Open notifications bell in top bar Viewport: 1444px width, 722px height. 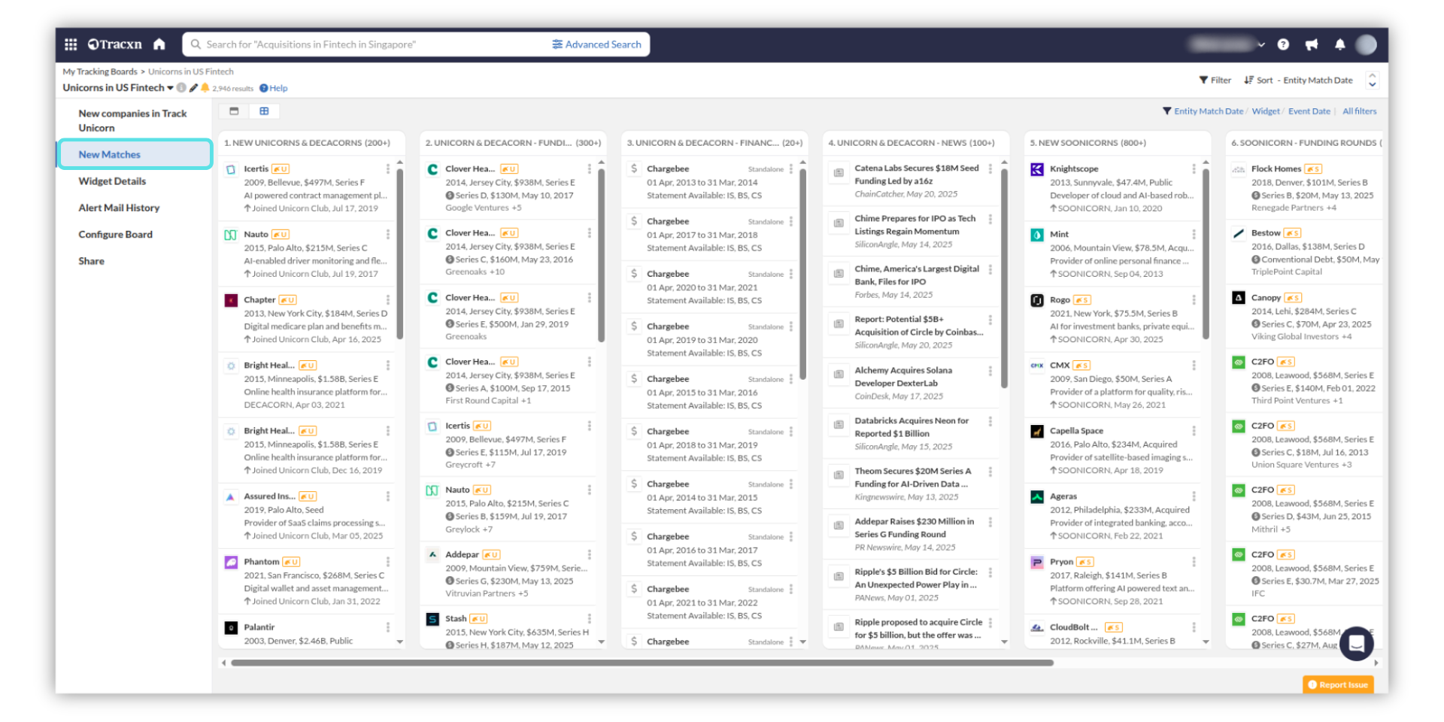click(x=1339, y=44)
